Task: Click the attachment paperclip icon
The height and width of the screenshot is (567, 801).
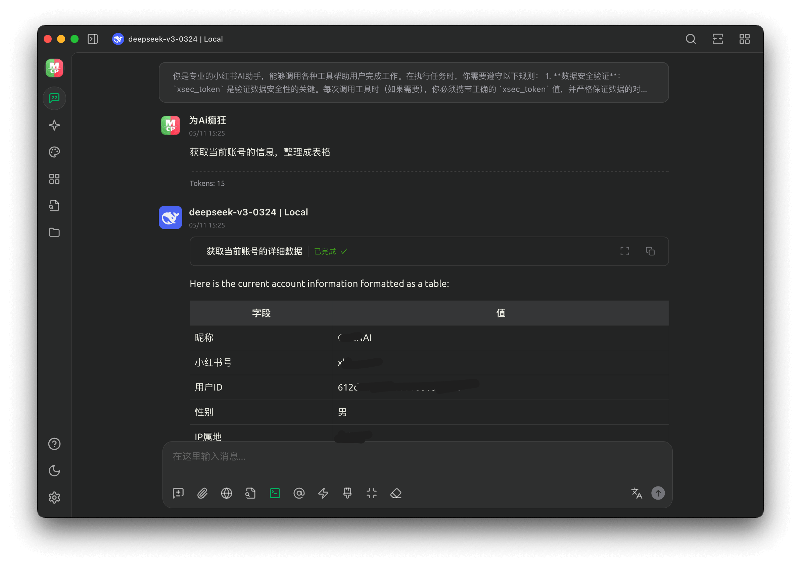Action: point(202,493)
